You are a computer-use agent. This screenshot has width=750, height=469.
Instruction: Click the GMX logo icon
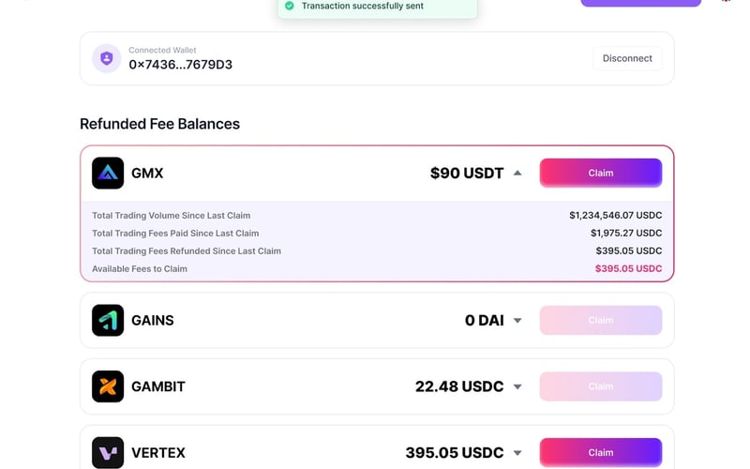[108, 173]
